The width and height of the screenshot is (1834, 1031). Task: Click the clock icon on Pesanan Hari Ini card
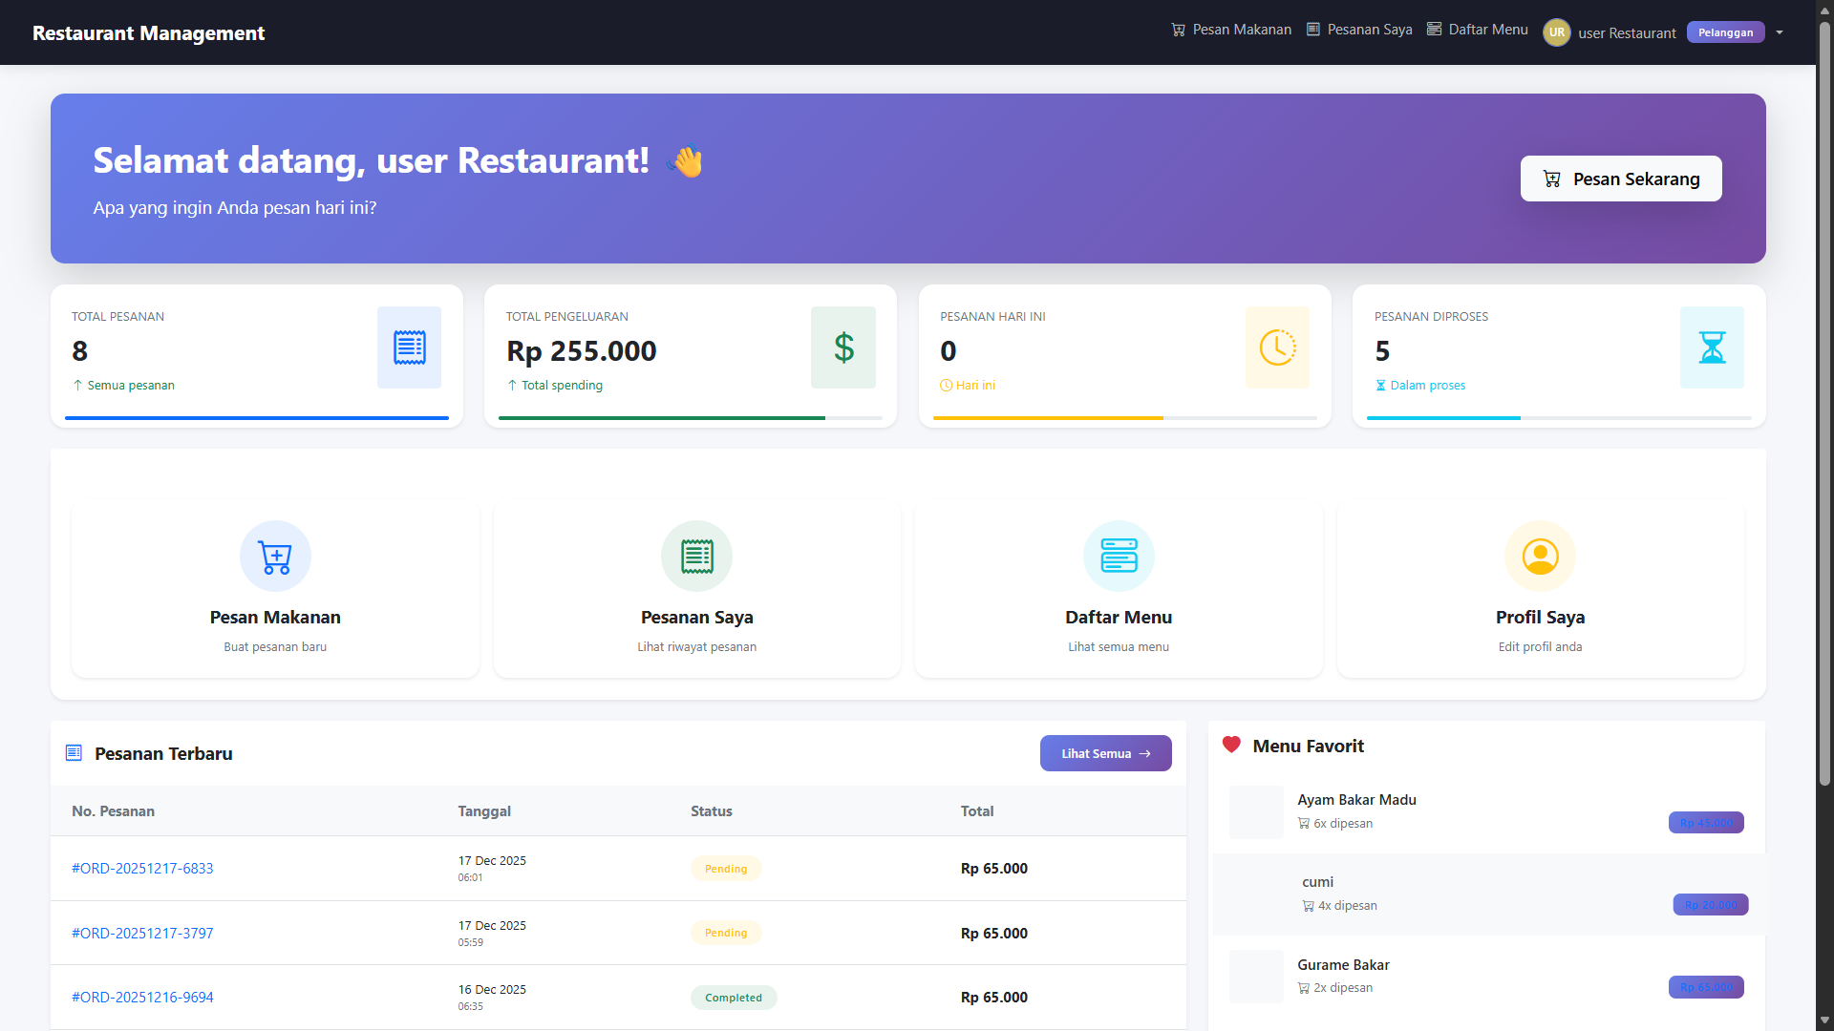point(1277,347)
